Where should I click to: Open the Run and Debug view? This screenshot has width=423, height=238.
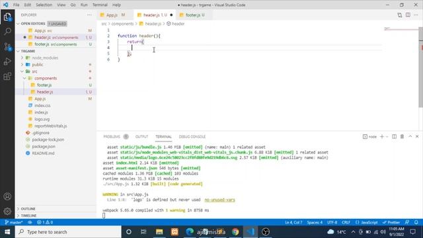click(x=7, y=61)
